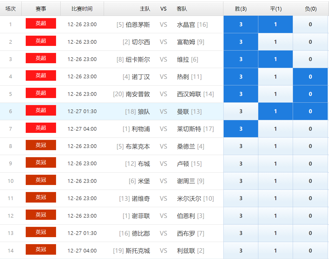Viewport: 329px width, 259px height.
Task: Select loss (0) for 布城 vs 卢顿
Action: pos(310,164)
